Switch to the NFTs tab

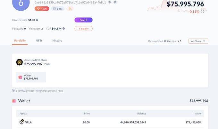39,41
